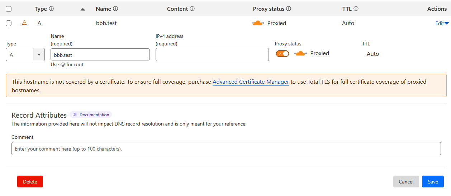Click the info icon next to Name header

coord(115,9)
